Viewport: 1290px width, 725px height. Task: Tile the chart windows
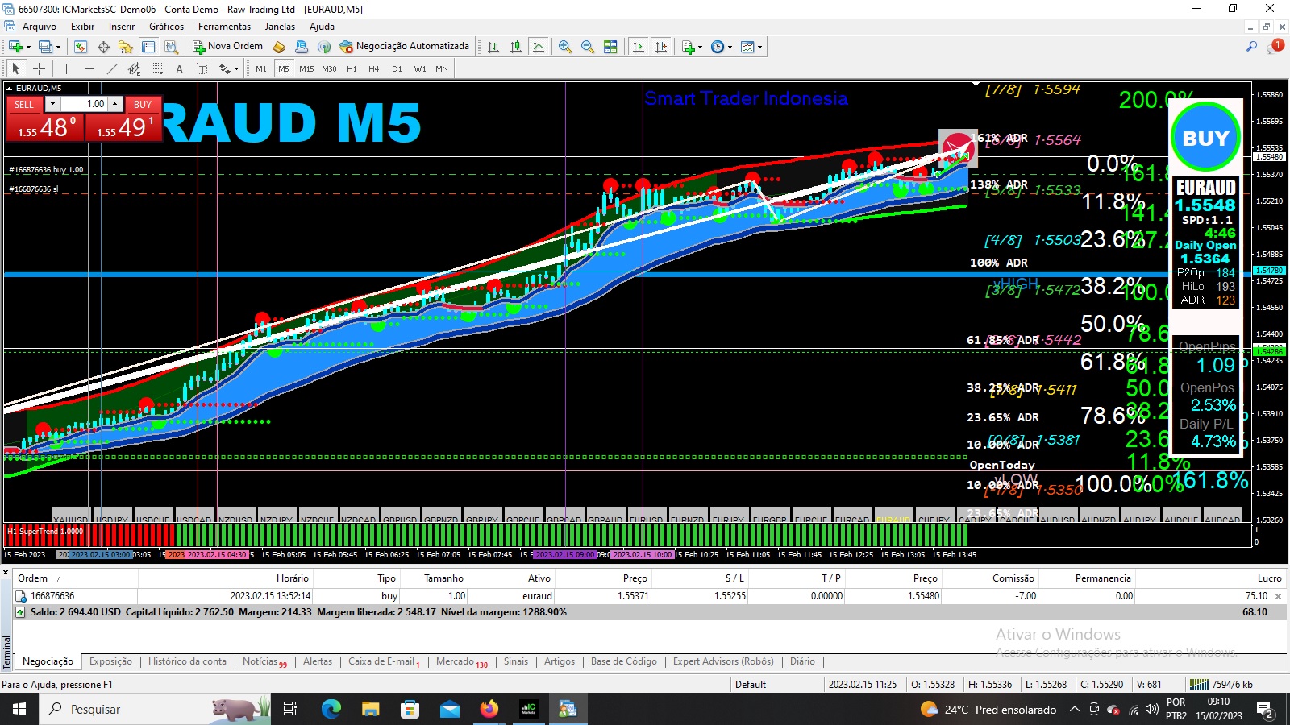pyautogui.click(x=610, y=47)
